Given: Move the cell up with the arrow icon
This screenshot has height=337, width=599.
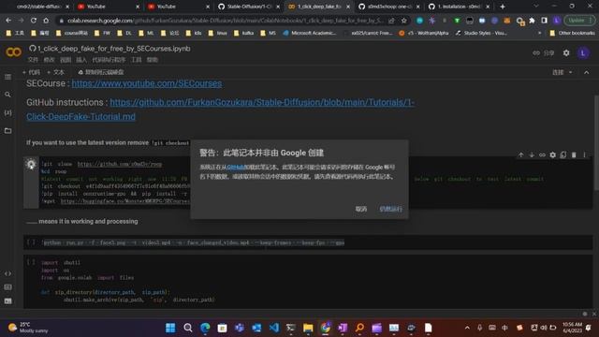Looking at the screenshot, I should pyautogui.click(x=520, y=154).
